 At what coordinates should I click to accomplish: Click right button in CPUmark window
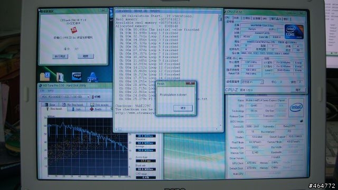(86, 56)
